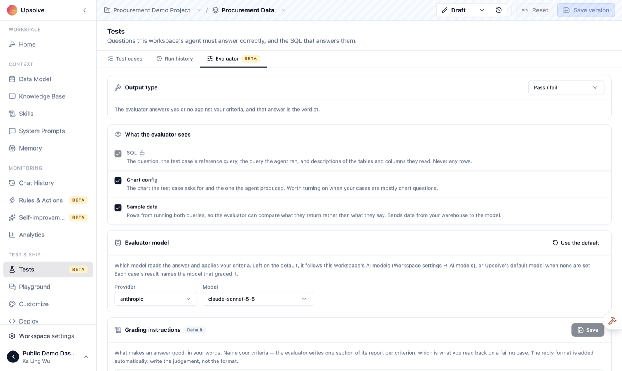Viewport: 622px width, 371px height.
Task: Save the Grading instructions
Action: click(x=587, y=330)
